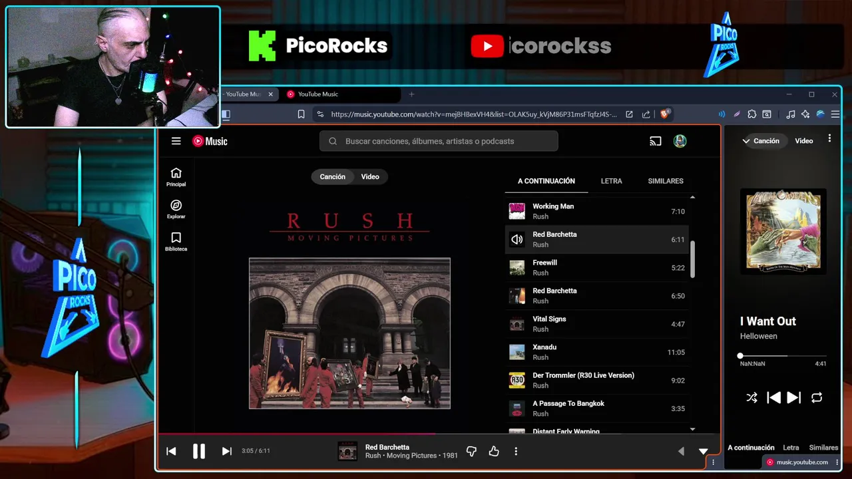Go to Principal home in sidebar
The height and width of the screenshot is (479, 852).
176,177
